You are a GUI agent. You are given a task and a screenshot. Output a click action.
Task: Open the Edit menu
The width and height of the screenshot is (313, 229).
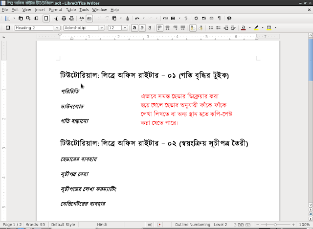pyautogui.click(x=15, y=10)
